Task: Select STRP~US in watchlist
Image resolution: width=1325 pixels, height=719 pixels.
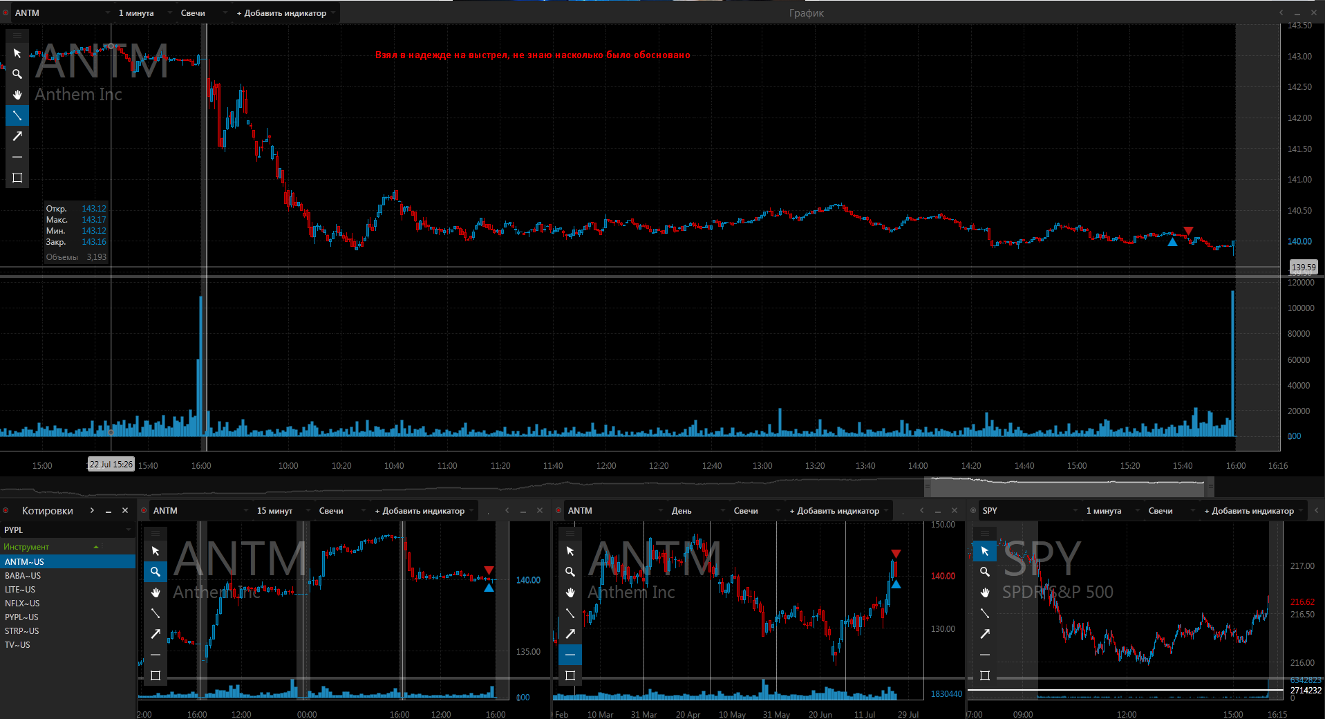Action: [x=68, y=631]
